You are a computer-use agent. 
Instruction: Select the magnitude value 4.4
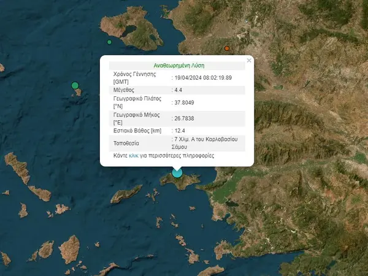[x=178, y=90]
